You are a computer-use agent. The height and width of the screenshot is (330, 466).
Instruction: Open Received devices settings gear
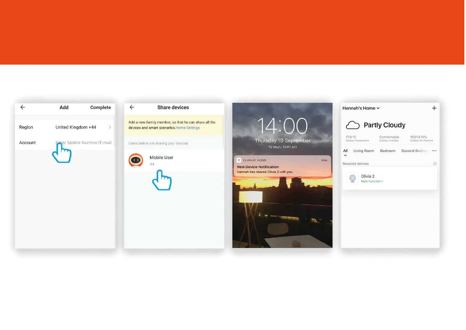[x=435, y=164]
